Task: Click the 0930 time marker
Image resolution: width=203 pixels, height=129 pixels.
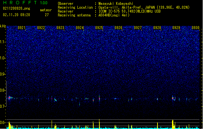Action: click(x=196, y=28)
